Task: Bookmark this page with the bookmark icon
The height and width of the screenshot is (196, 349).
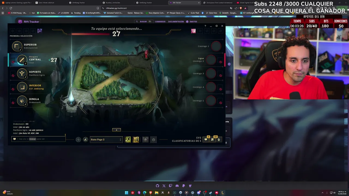Action: pos(98,8)
